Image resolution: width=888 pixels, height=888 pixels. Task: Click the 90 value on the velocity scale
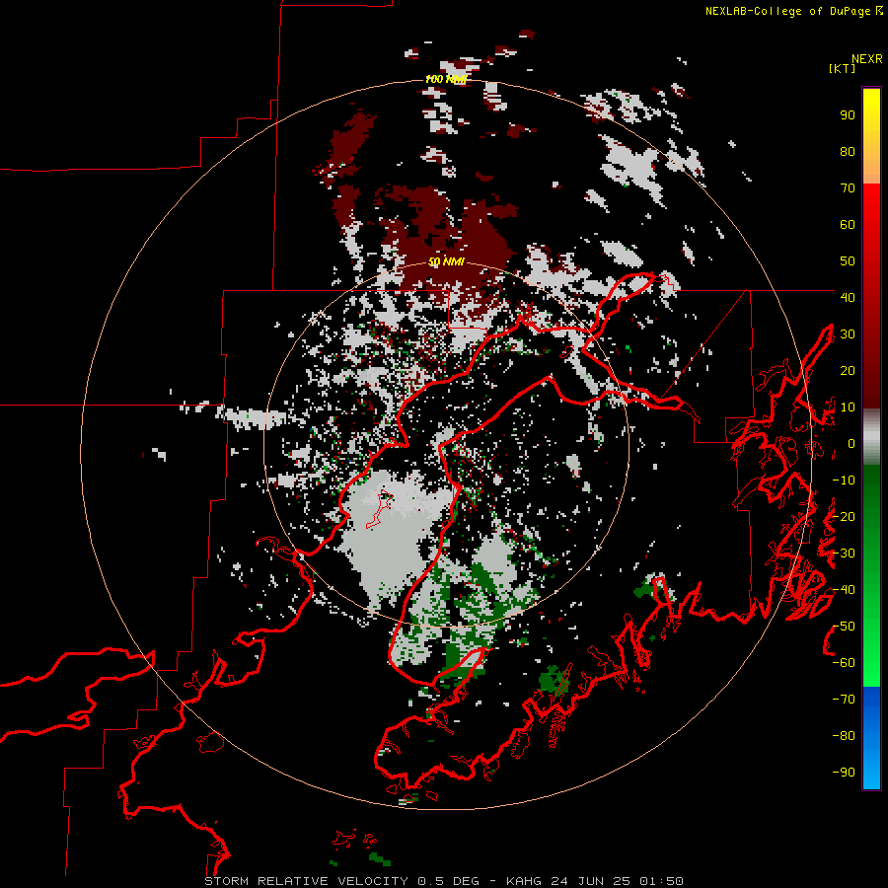click(x=848, y=115)
